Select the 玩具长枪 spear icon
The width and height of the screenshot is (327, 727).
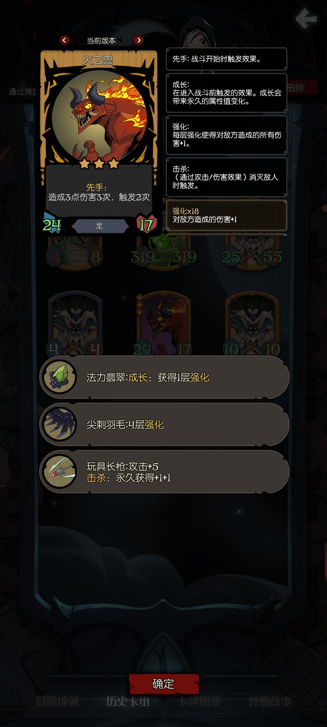(x=60, y=471)
